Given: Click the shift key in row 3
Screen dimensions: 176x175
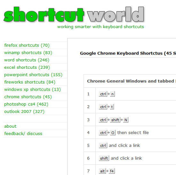Looking at the screenshot, I should point(115,120).
